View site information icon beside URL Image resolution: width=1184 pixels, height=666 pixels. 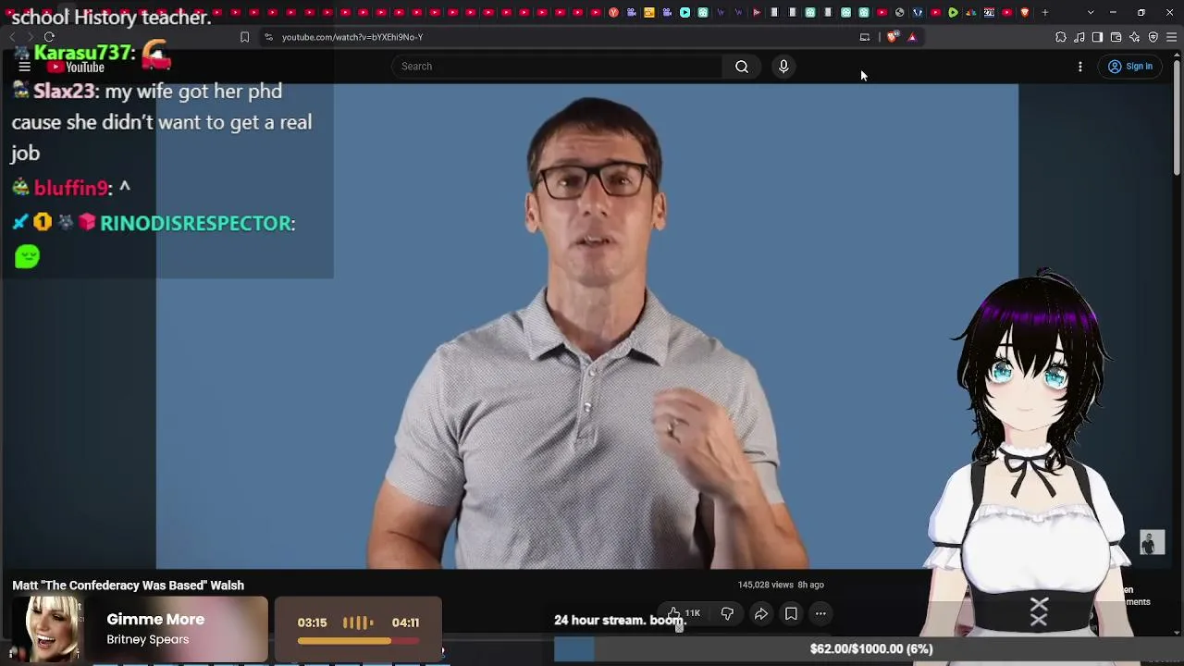268,37
